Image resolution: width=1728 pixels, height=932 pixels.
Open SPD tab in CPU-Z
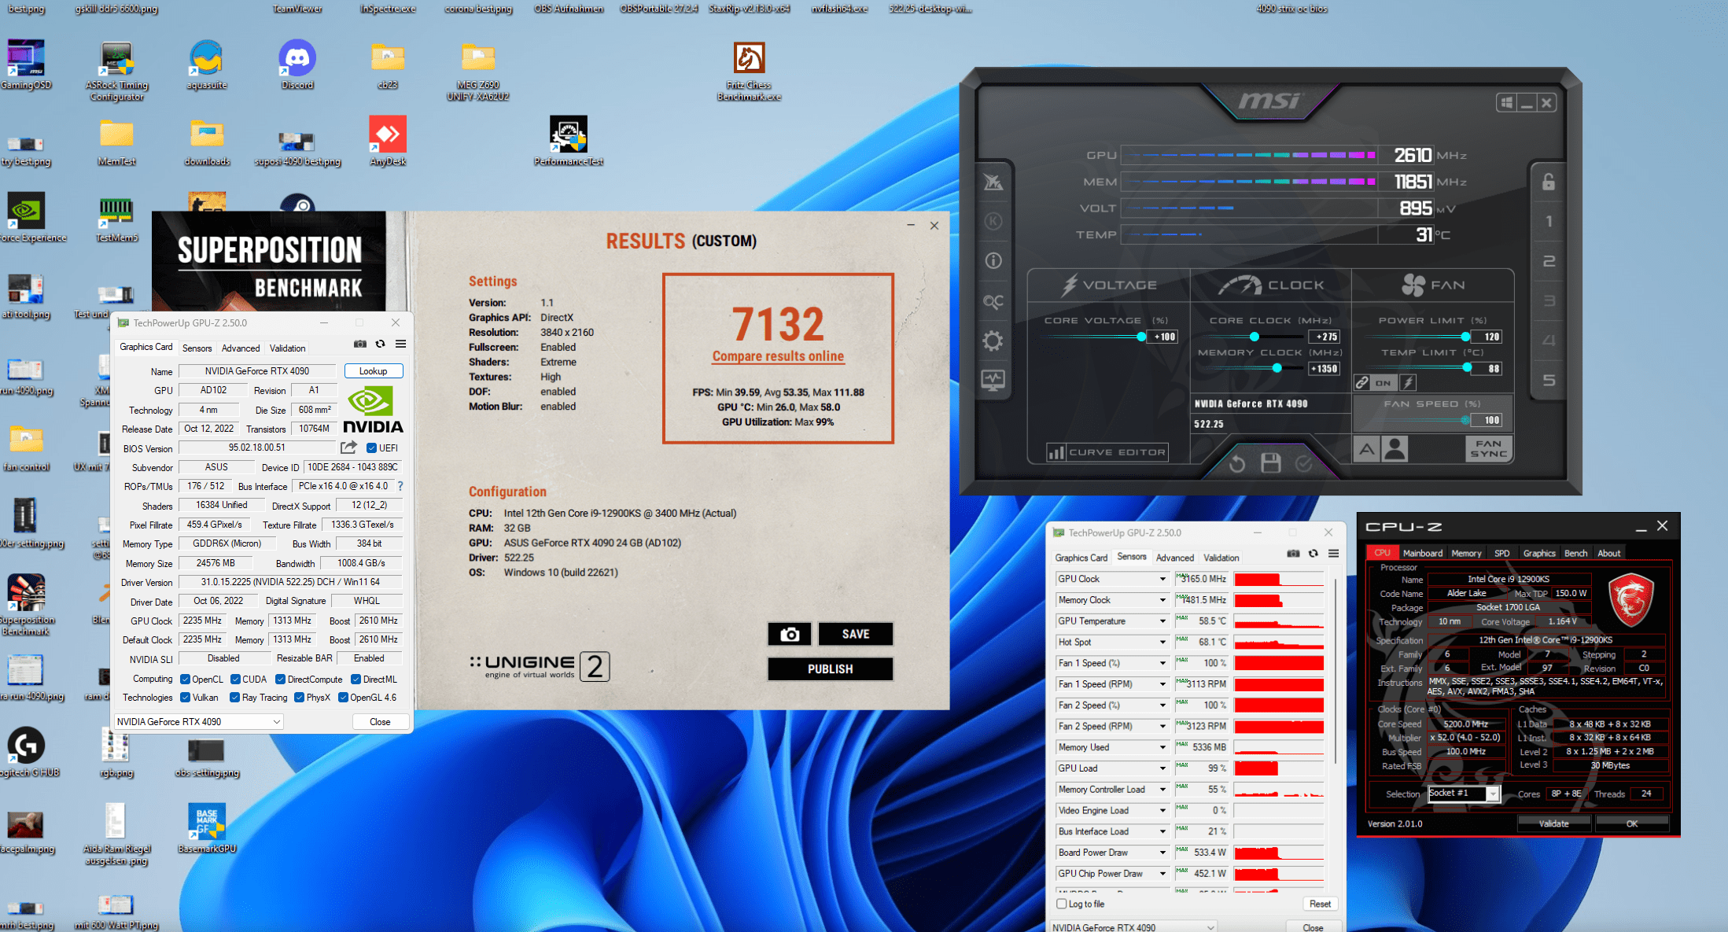[x=1502, y=554]
